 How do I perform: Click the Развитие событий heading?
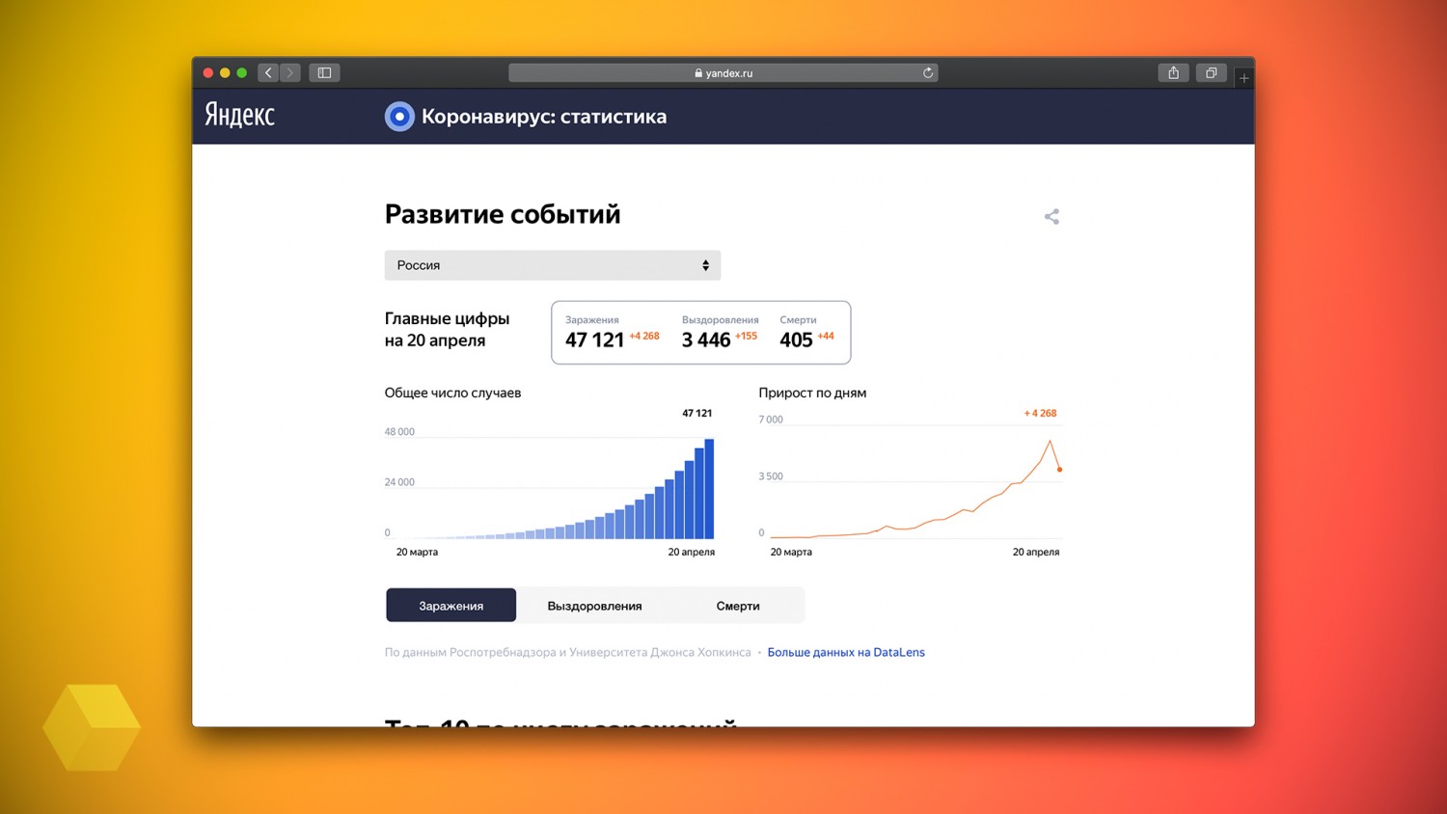[x=503, y=214]
